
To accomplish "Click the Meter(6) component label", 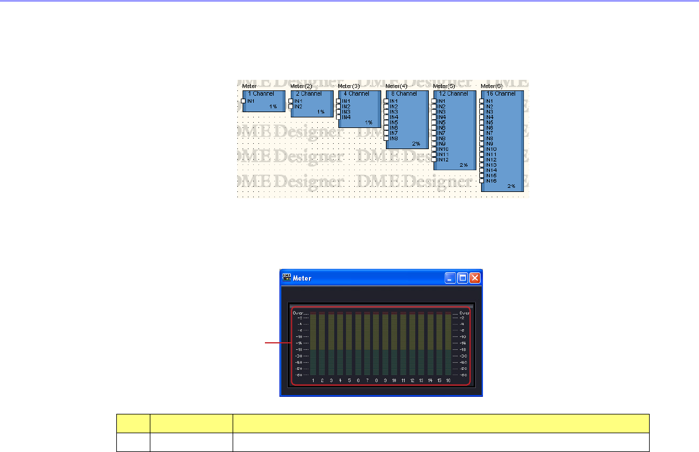I will point(492,86).
